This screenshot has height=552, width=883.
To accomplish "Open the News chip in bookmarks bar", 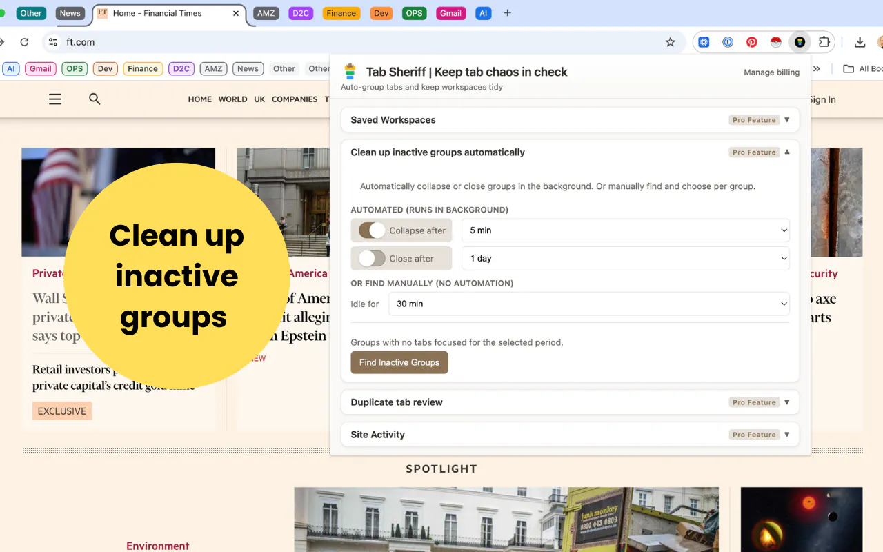I will (248, 68).
